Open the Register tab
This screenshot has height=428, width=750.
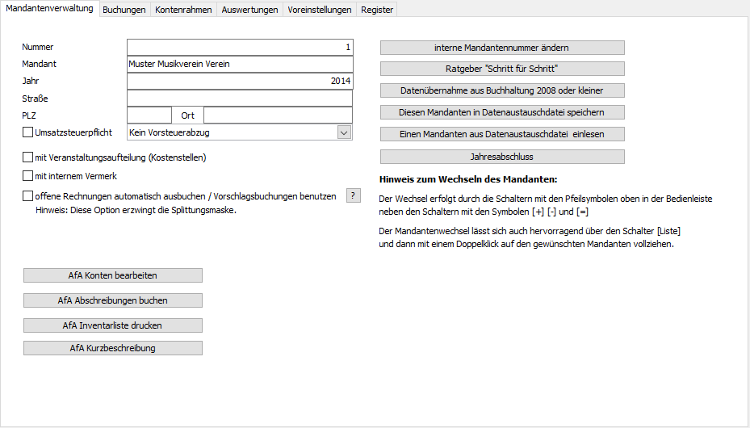coord(377,10)
